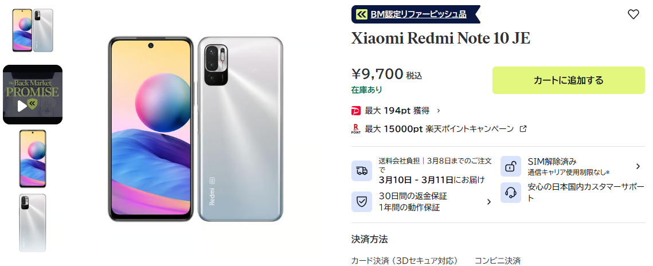Open external link icon beside Rakuten campaign
The image size is (653, 266).
pos(523,129)
